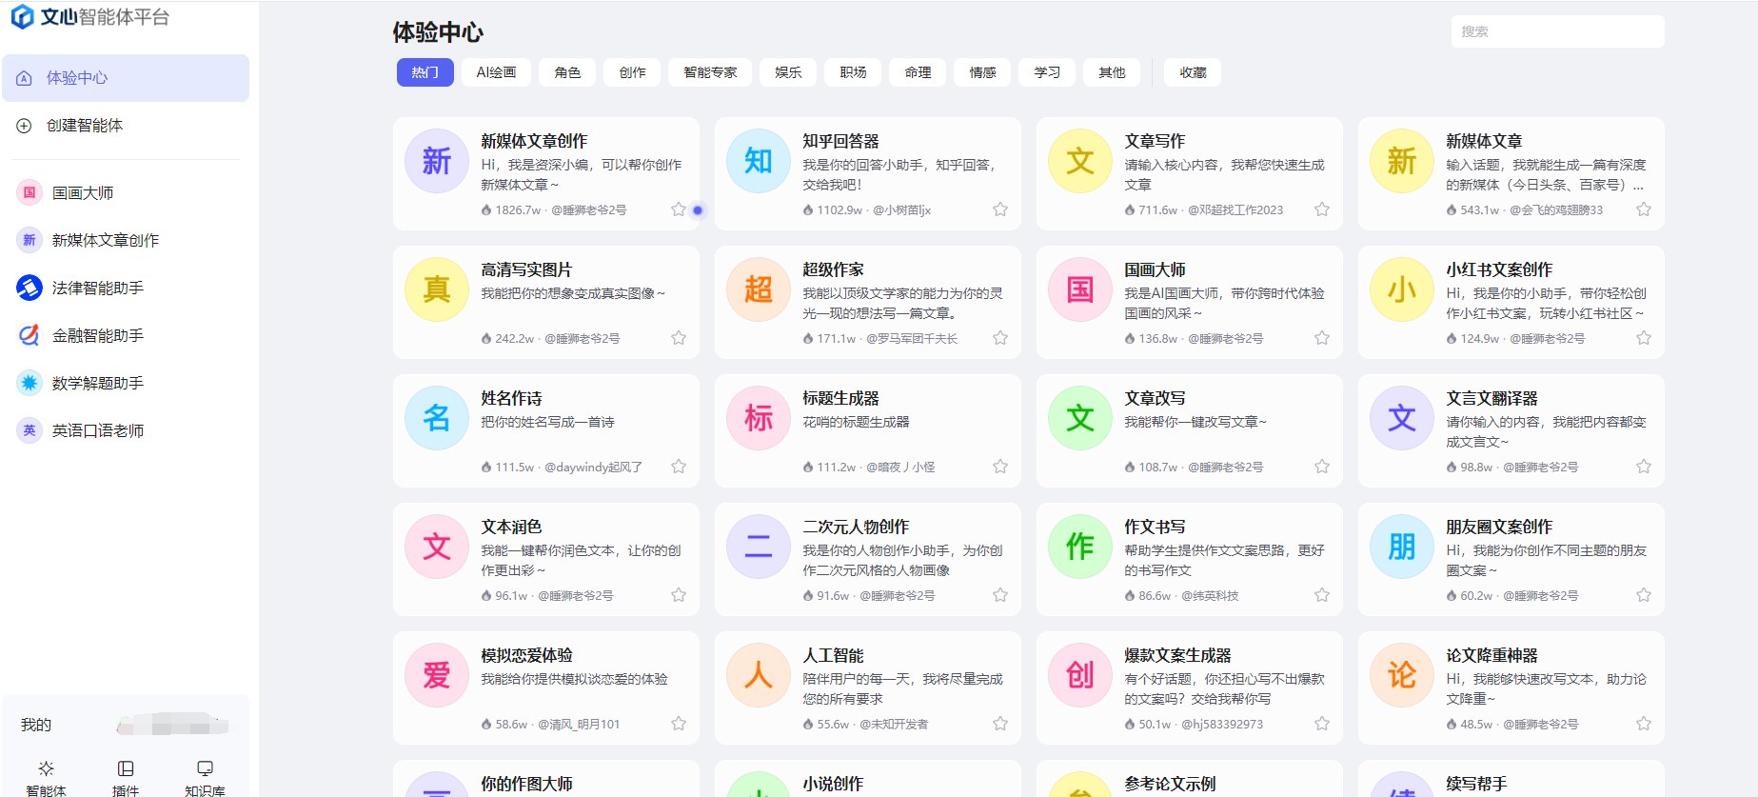Screen dimensions: 1758x797
Task: Favorite the 姓名作诗 card star
Action: [679, 467]
